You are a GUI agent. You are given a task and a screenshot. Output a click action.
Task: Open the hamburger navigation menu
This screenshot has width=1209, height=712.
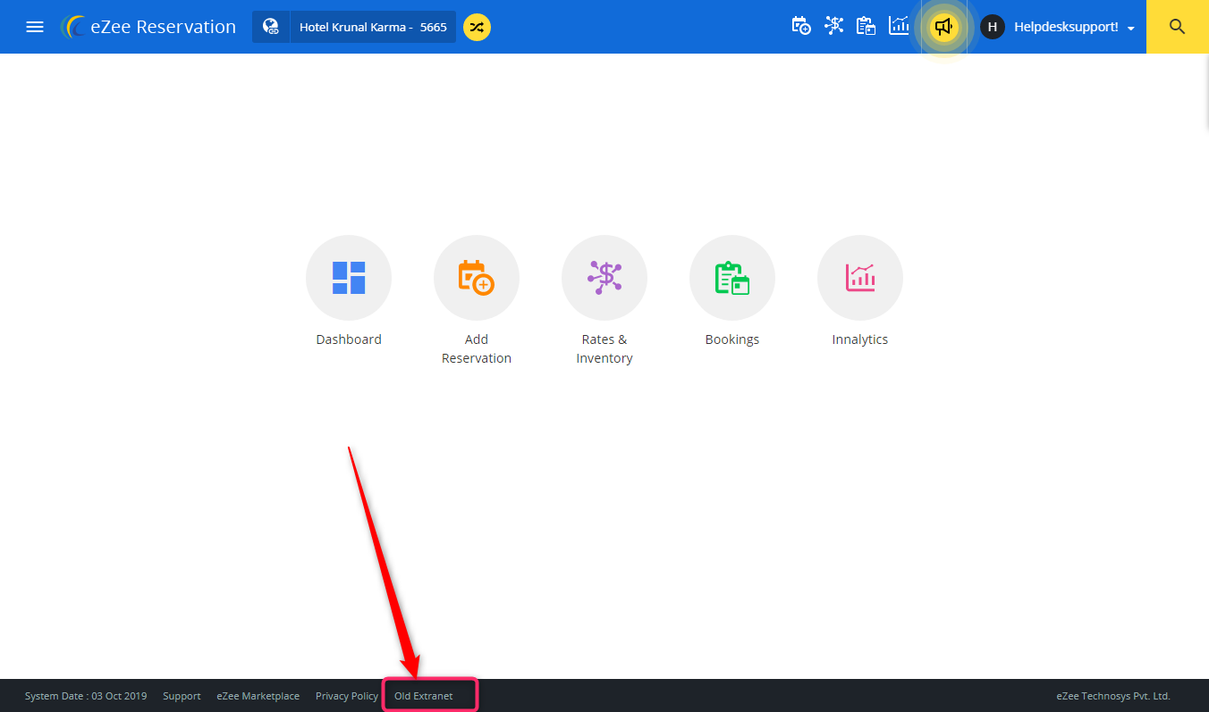click(35, 27)
